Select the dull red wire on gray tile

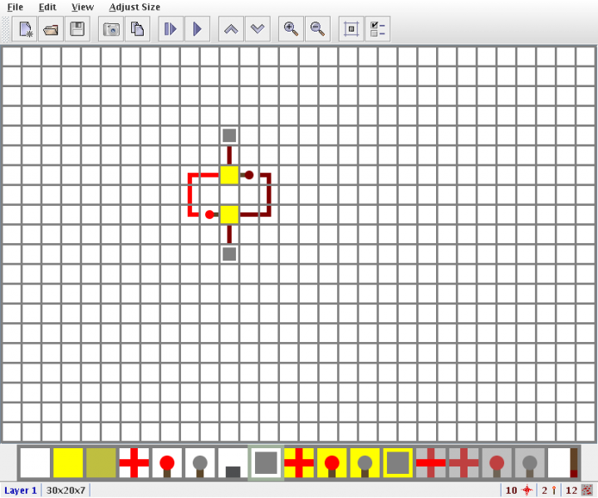[463, 462]
